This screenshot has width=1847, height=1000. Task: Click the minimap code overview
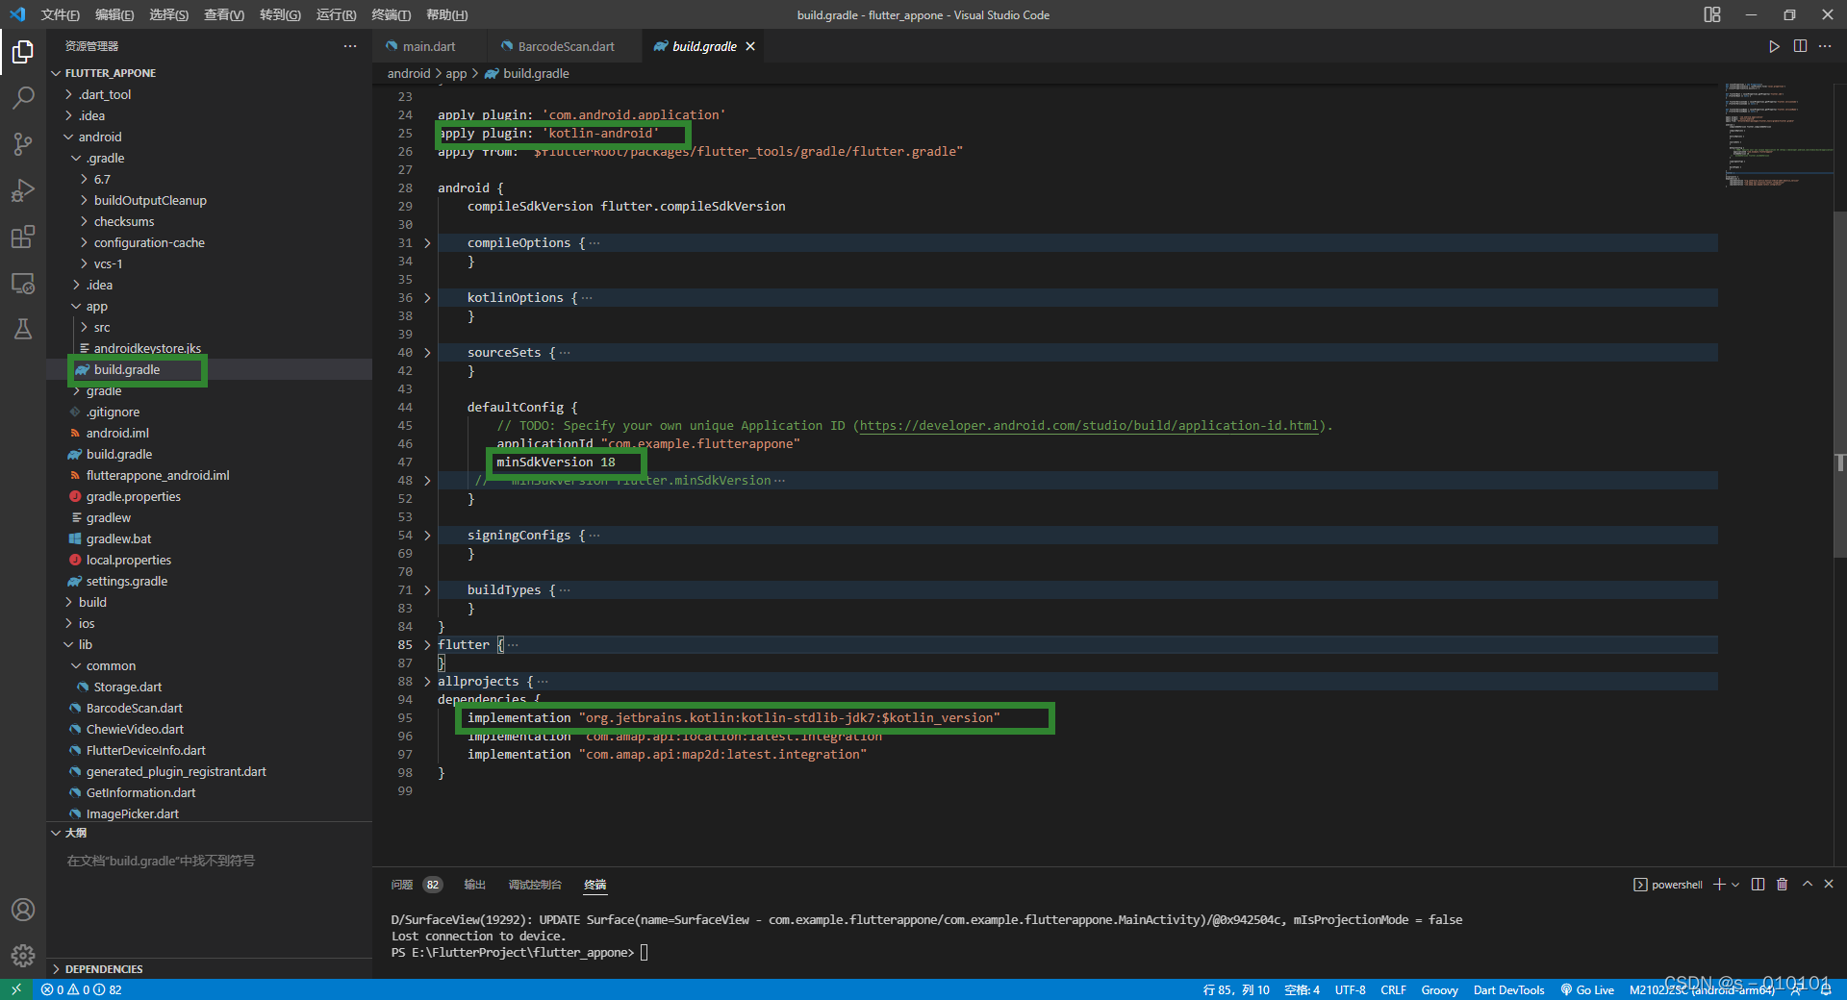tap(1778, 135)
